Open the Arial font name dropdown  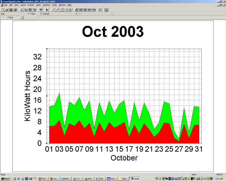29,14
